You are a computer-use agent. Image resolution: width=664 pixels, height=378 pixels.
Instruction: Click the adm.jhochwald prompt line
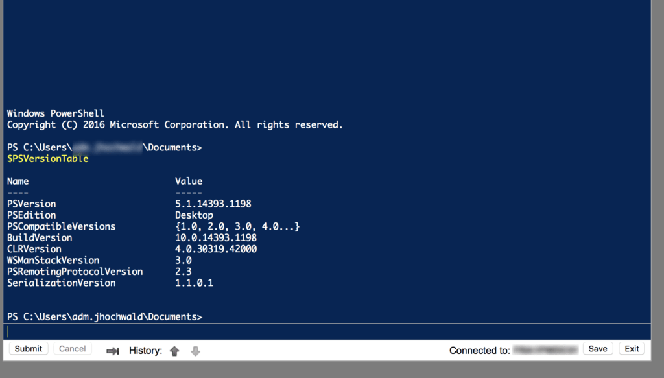click(104, 316)
